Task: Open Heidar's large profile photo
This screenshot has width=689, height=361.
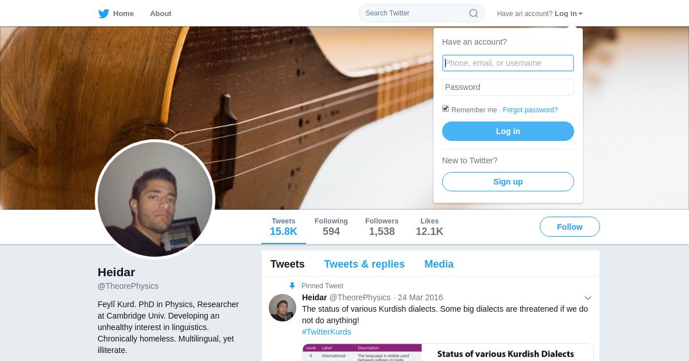Action: pos(155,199)
